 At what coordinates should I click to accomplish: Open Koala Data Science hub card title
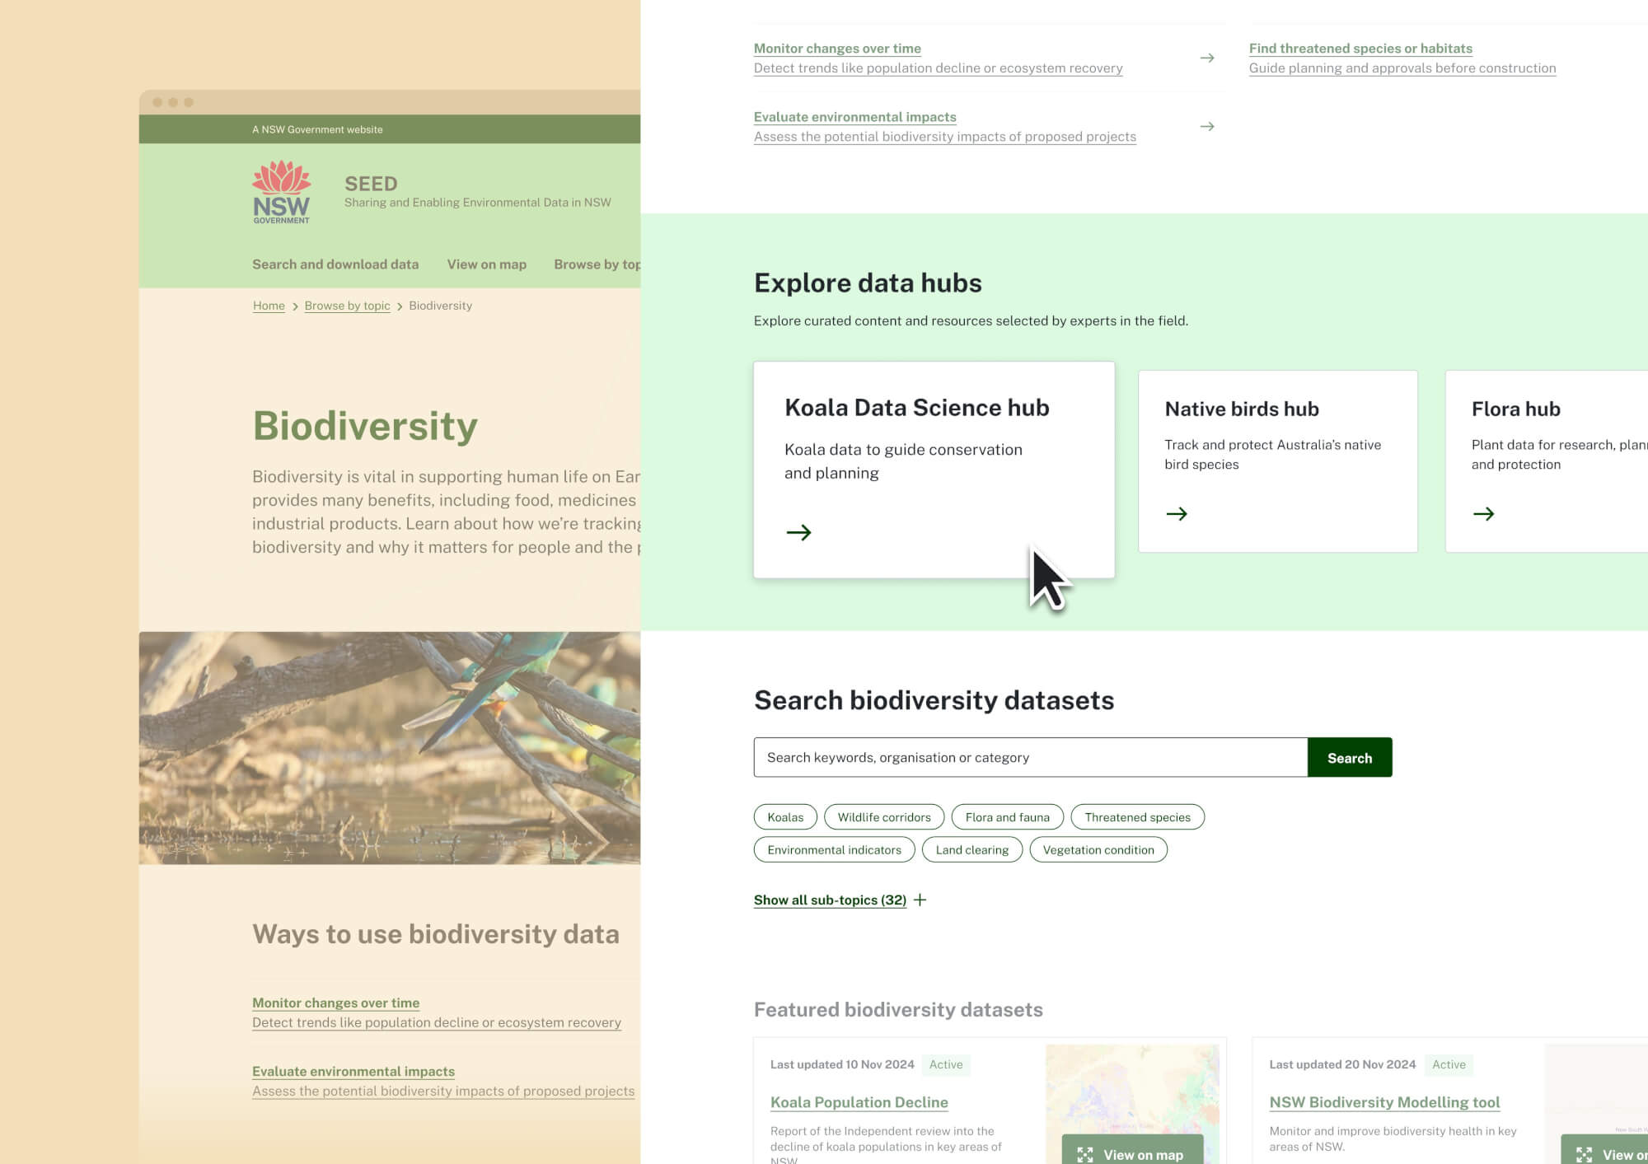(x=917, y=408)
